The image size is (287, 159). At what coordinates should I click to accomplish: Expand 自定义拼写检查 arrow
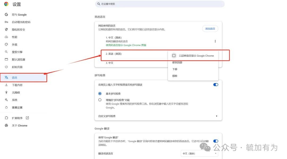(x=217, y=116)
